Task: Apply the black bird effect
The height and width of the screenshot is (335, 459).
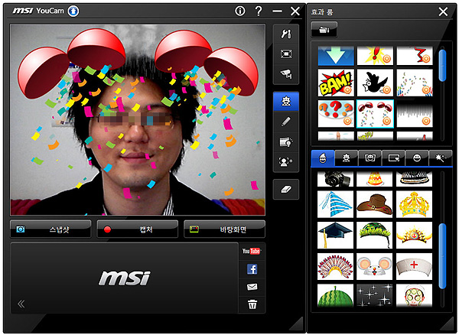Action: tap(375, 83)
